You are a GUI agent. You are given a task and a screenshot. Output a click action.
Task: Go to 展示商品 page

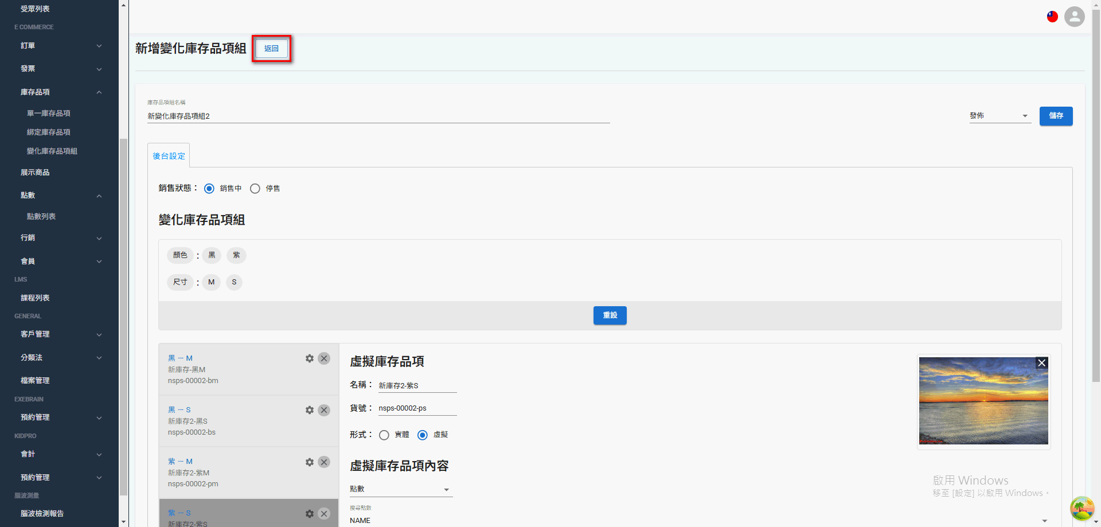35,173
